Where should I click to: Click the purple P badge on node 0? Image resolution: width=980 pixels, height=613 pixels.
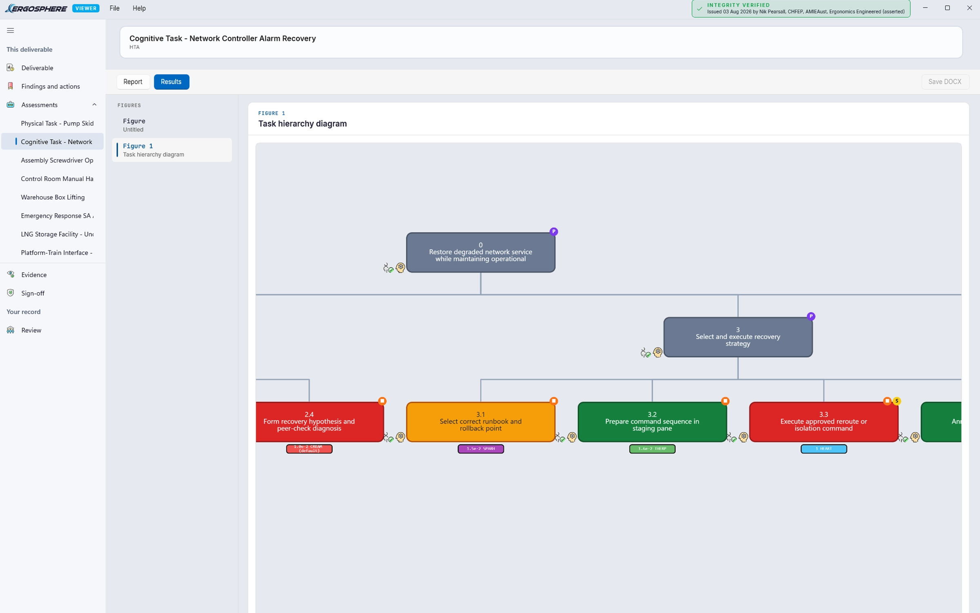(554, 232)
